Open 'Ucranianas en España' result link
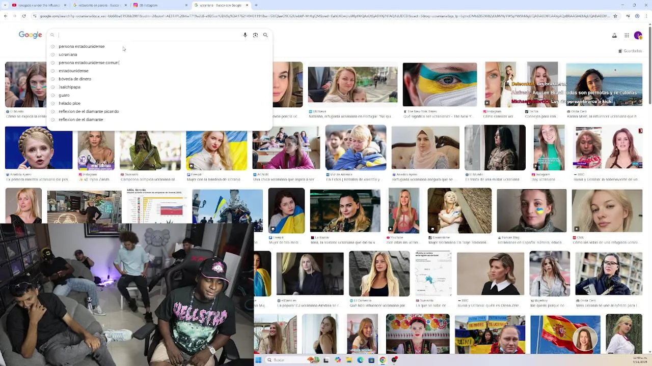The width and height of the screenshot is (652, 366). pos(531,242)
